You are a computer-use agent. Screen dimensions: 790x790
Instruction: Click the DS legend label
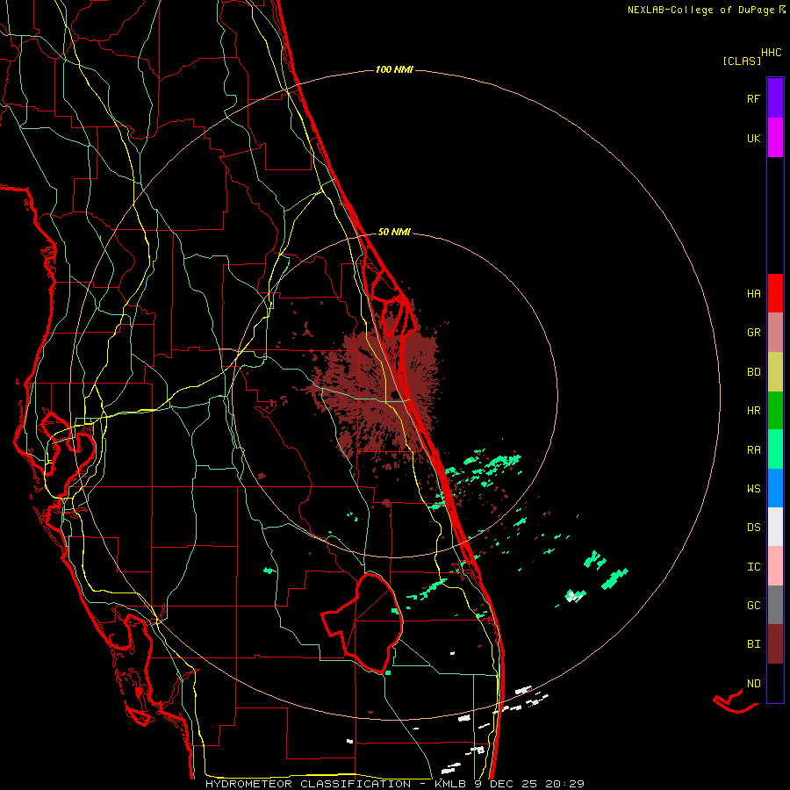coord(753,528)
